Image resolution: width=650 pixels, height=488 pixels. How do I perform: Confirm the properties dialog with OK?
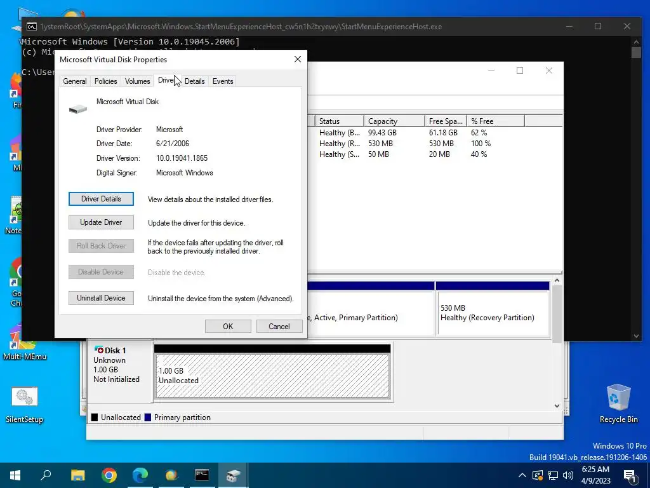(228, 326)
